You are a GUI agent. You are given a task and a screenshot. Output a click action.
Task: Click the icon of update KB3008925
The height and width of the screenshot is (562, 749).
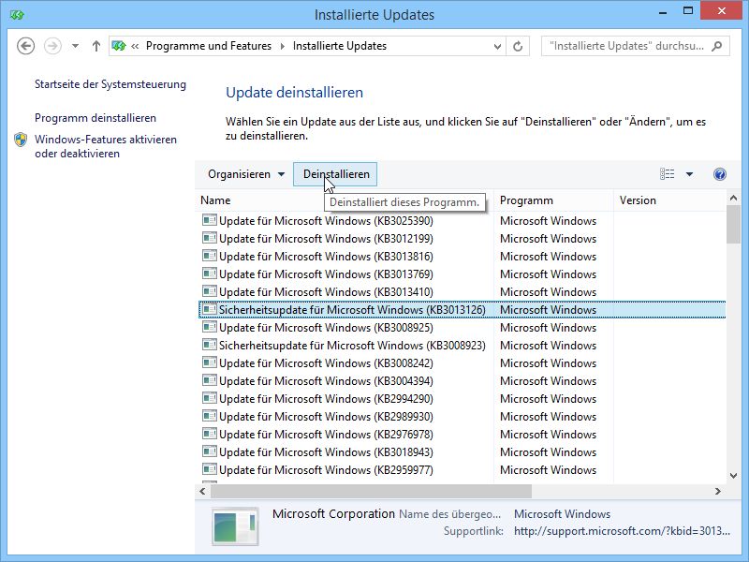tap(209, 326)
